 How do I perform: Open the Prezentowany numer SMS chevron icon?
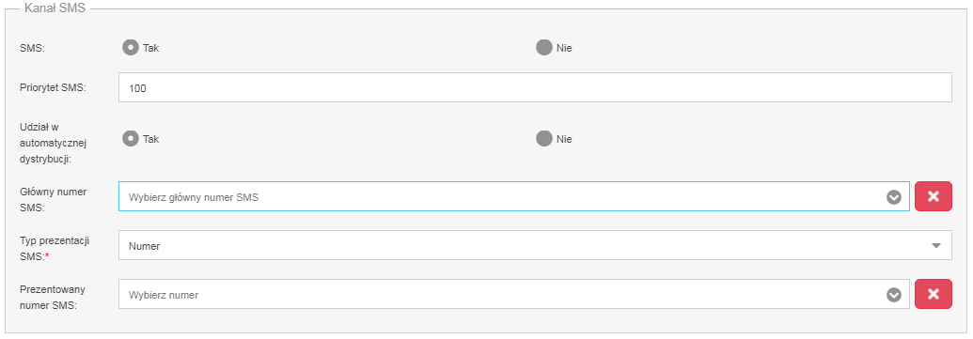point(894,295)
